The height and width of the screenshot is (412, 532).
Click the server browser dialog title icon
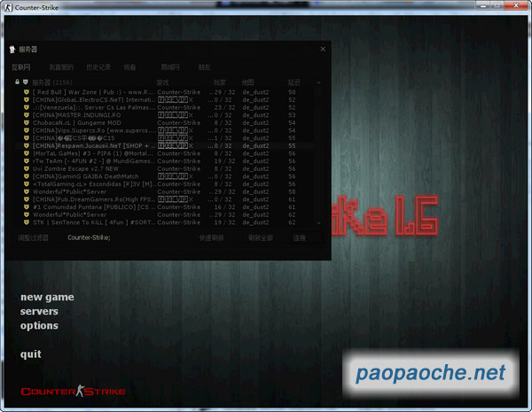click(12, 50)
